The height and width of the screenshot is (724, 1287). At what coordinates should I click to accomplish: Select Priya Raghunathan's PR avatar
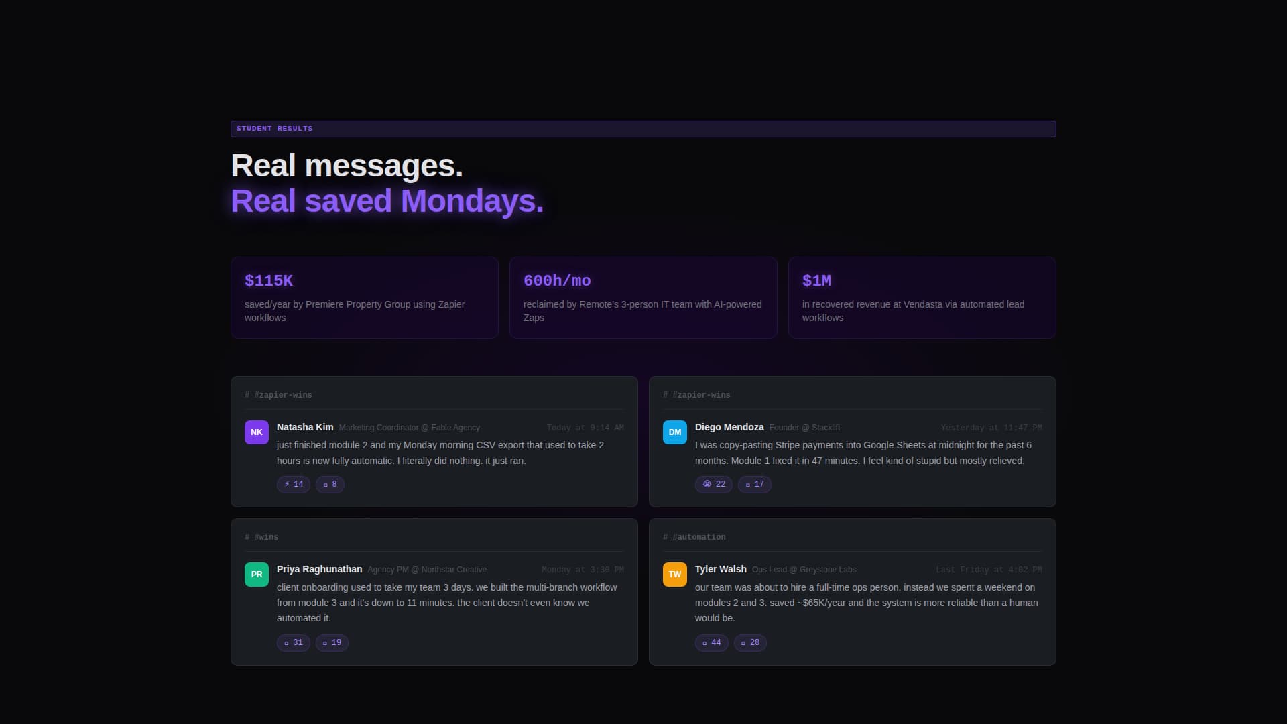(x=256, y=574)
